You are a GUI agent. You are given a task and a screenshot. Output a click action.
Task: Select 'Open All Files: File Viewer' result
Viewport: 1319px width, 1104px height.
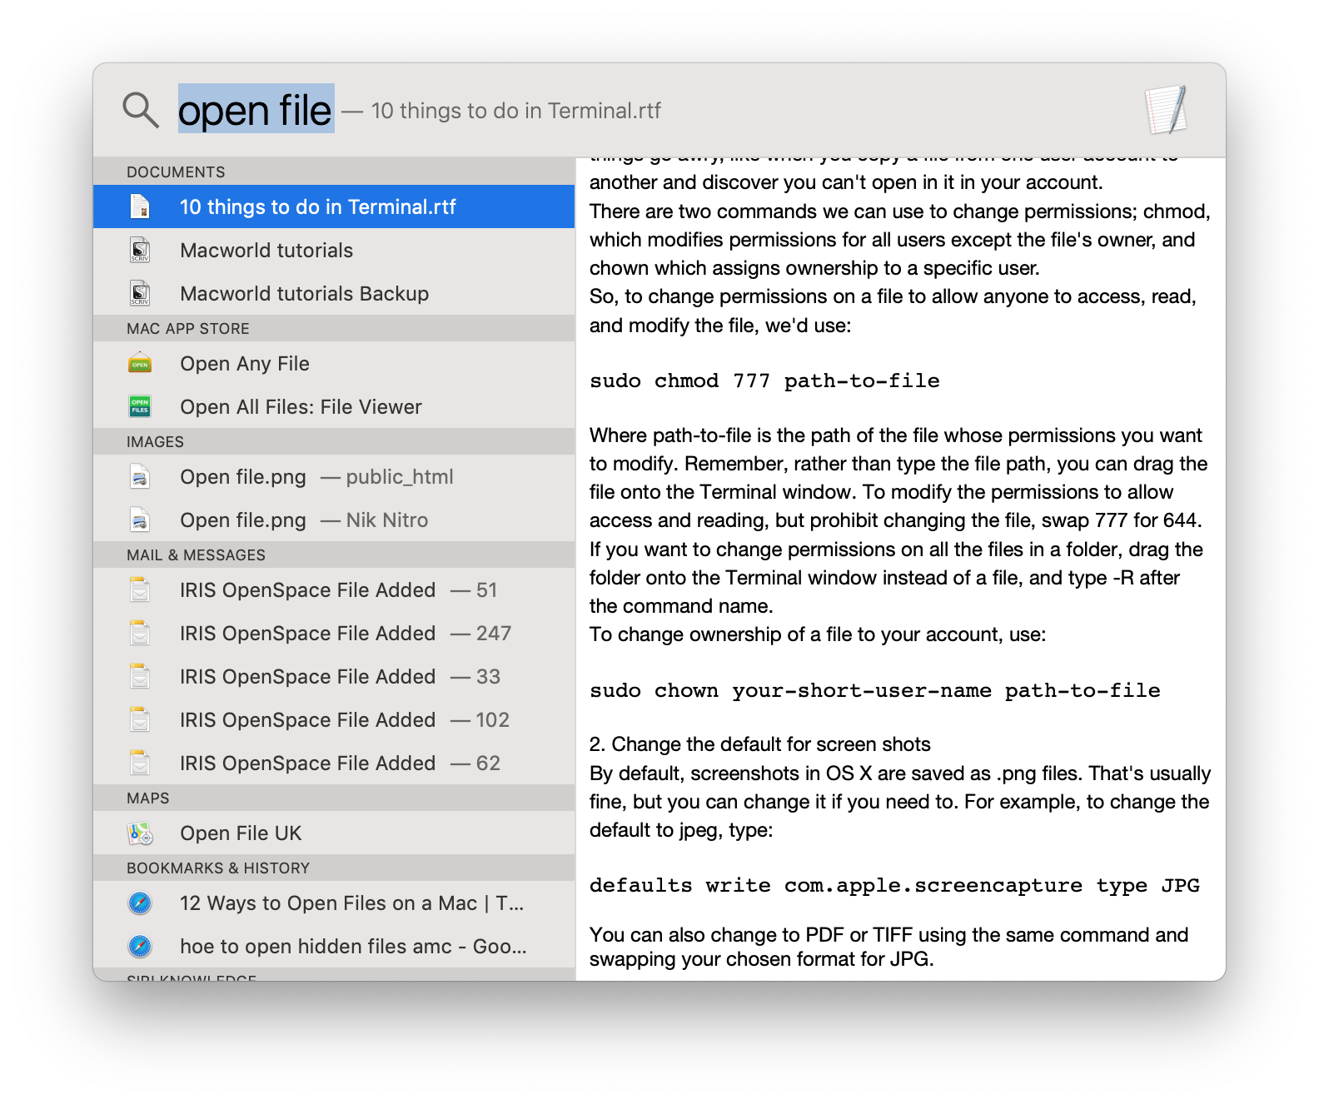point(334,406)
